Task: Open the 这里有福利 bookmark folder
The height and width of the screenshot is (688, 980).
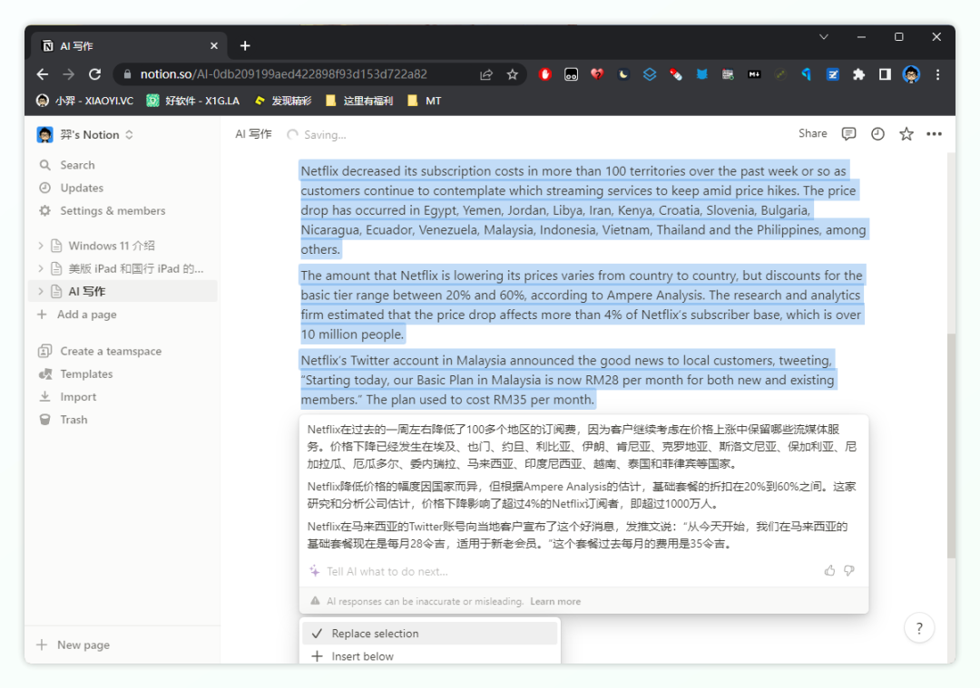Action: 359,101
